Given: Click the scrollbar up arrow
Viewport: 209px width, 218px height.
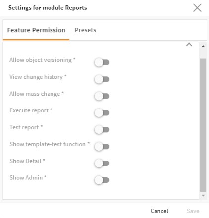Looking at the screenshot, I should point(203,47).
